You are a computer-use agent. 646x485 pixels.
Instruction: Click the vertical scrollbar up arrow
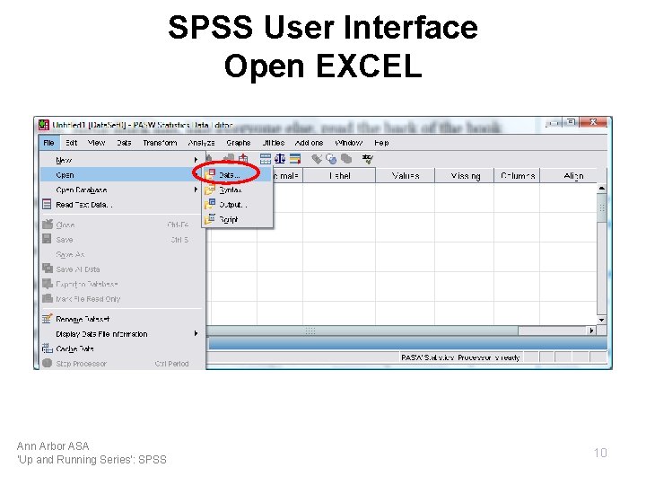pyautogui.click(x=601, y=188)
